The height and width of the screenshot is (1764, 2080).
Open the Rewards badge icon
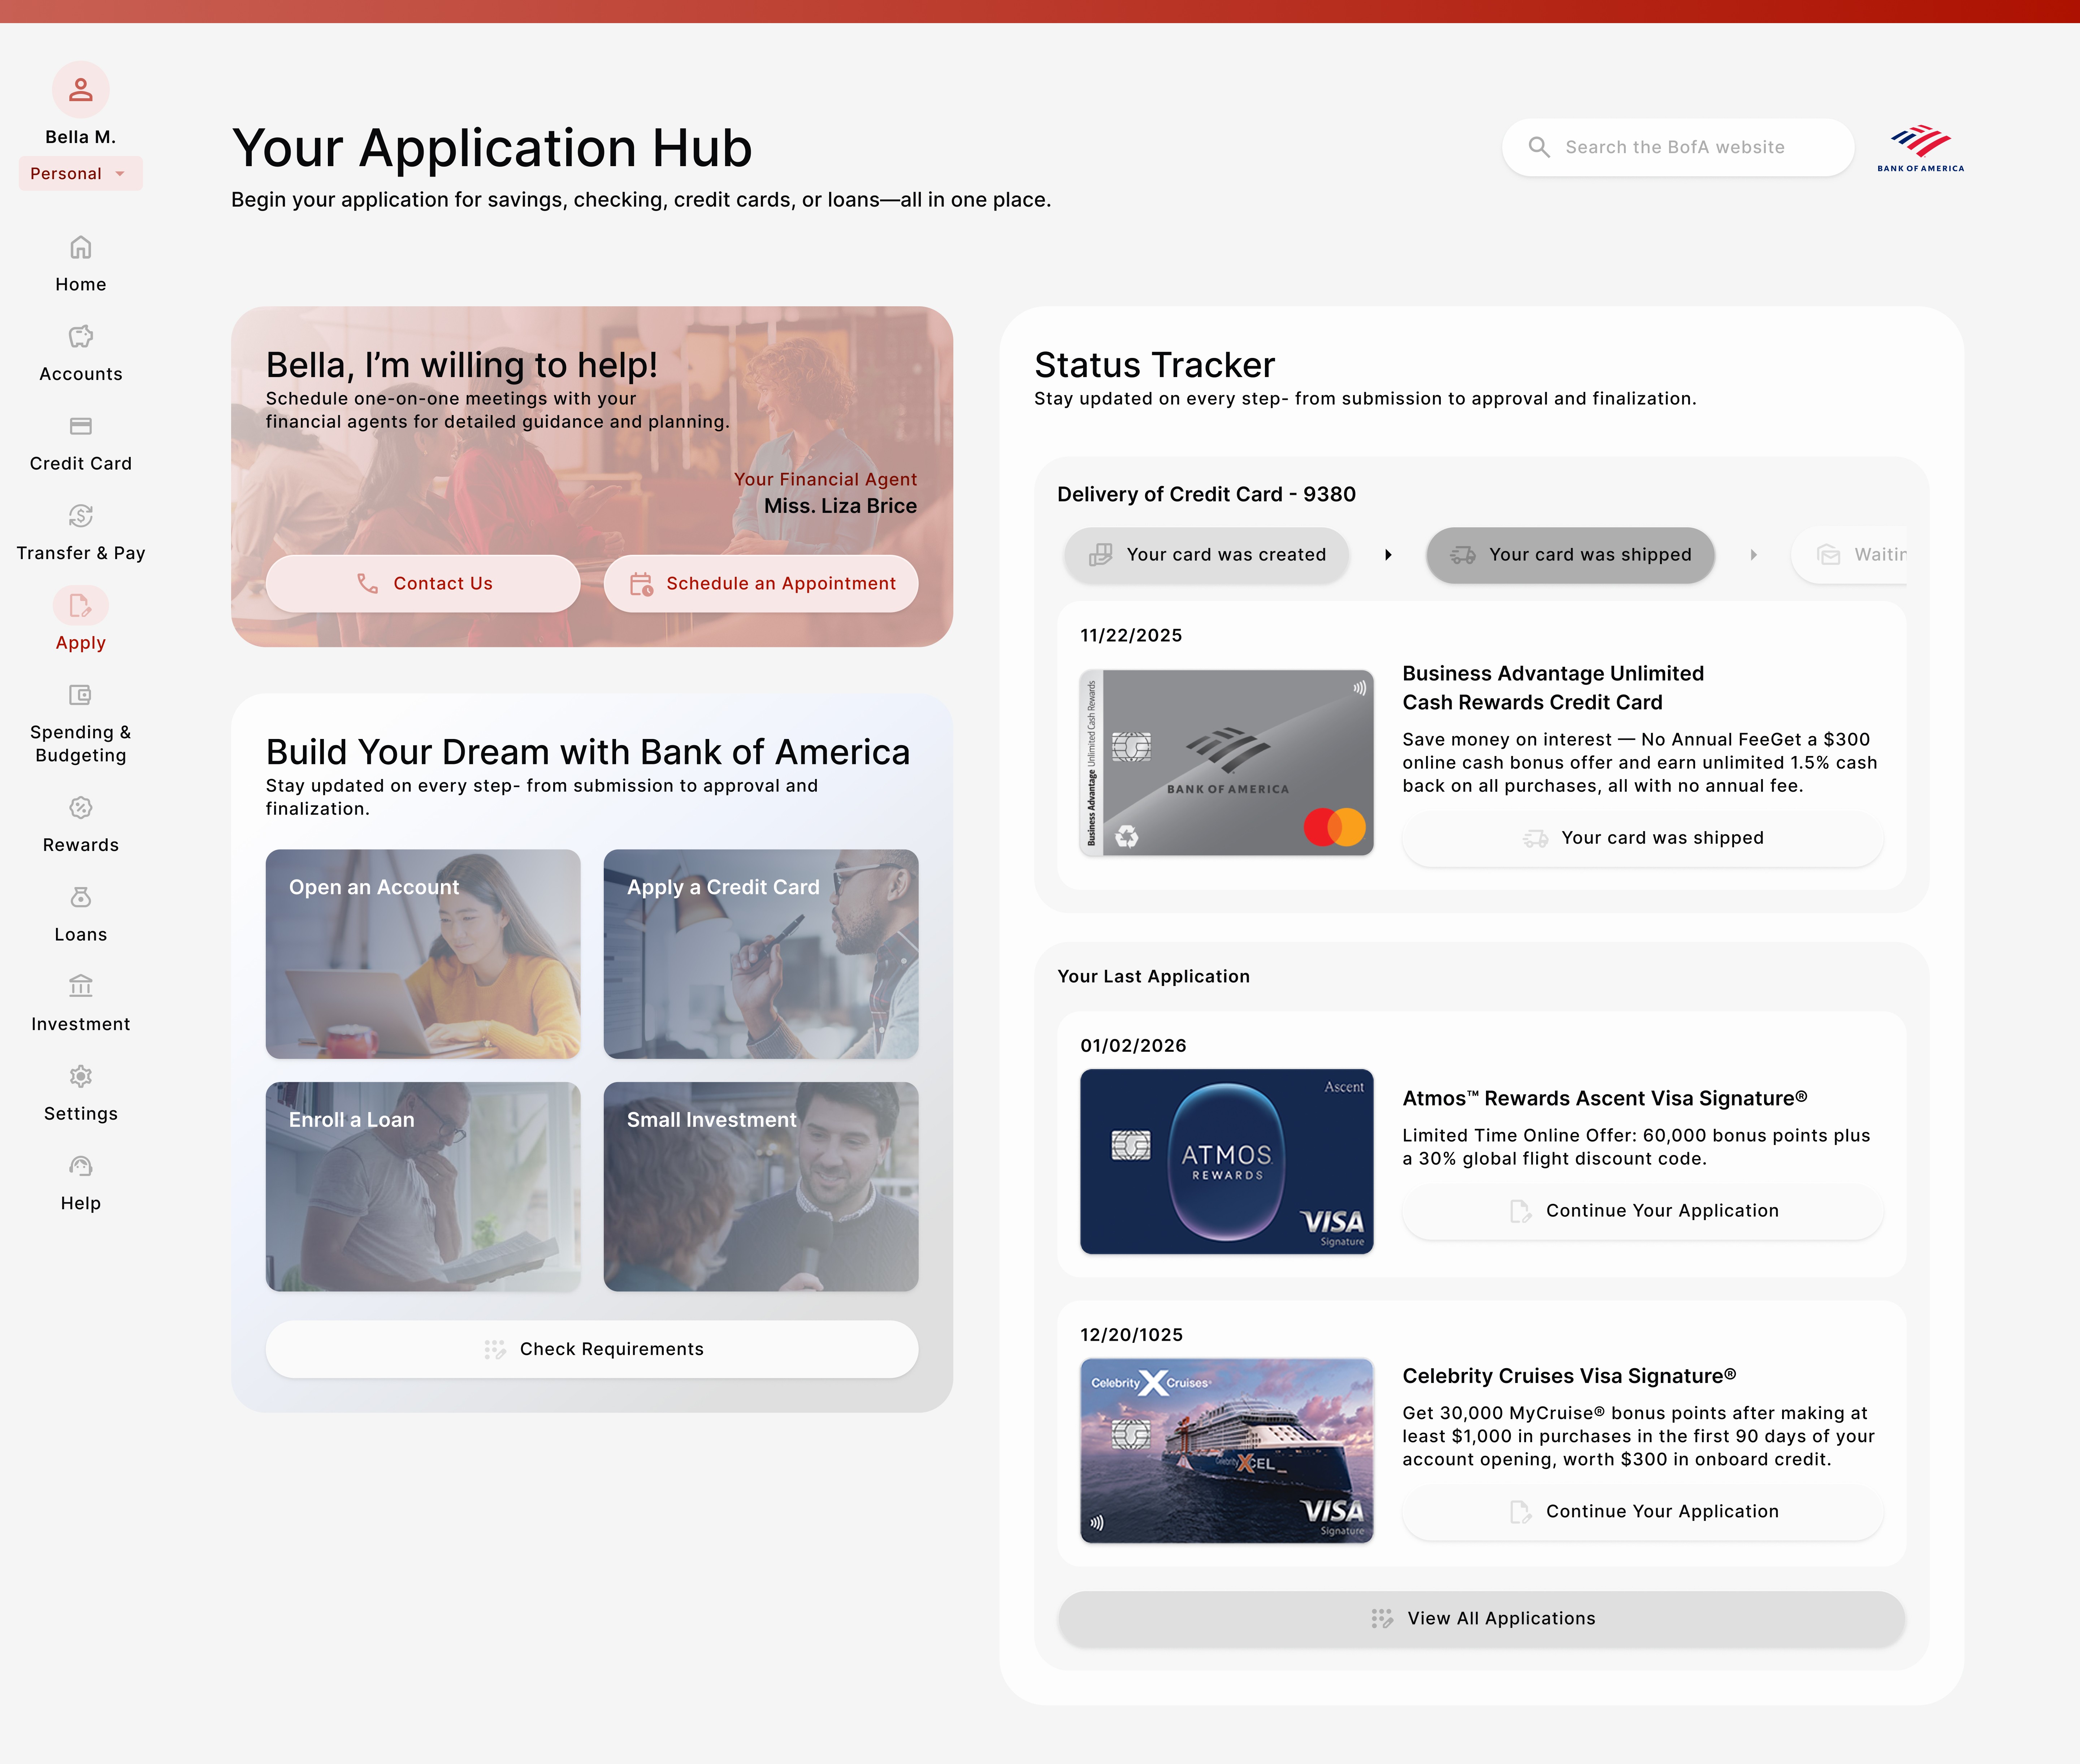[81, 807]
